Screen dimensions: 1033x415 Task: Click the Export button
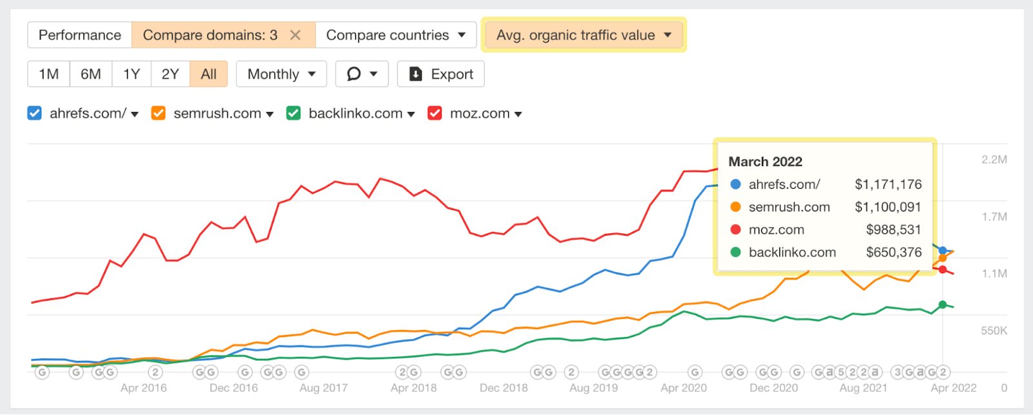pos(440,73)
